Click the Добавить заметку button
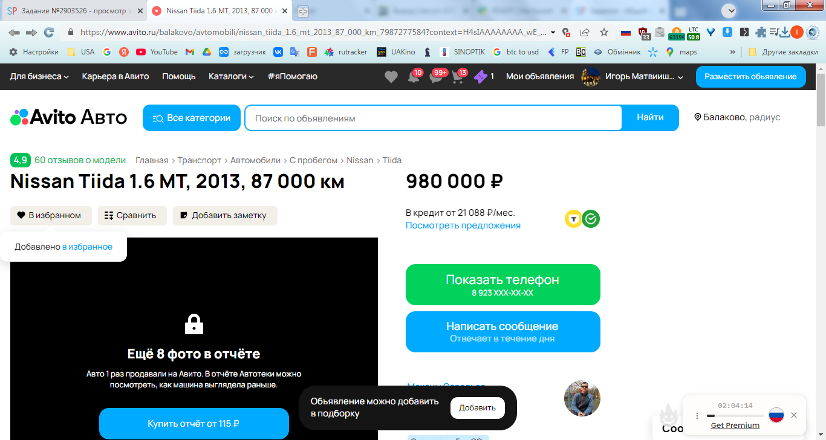This screenshot has height=440, width=826. pyautogui.click(x=225, y=216)
